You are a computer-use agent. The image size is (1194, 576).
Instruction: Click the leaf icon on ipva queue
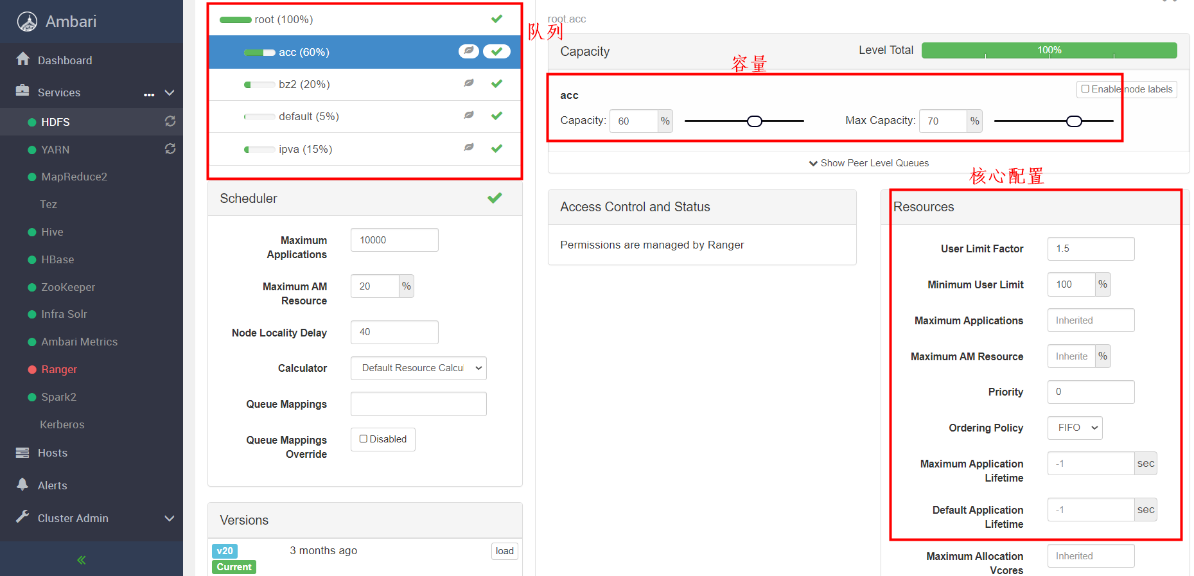coord(470,148)
